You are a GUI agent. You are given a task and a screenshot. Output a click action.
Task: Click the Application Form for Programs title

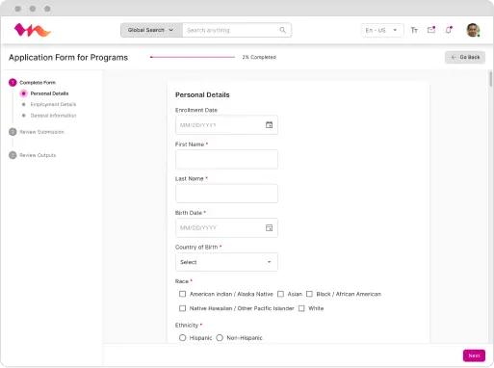pyautogui.click(x=68, y=57)
